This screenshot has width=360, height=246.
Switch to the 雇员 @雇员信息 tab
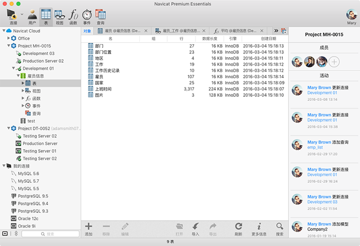point(122,31)
